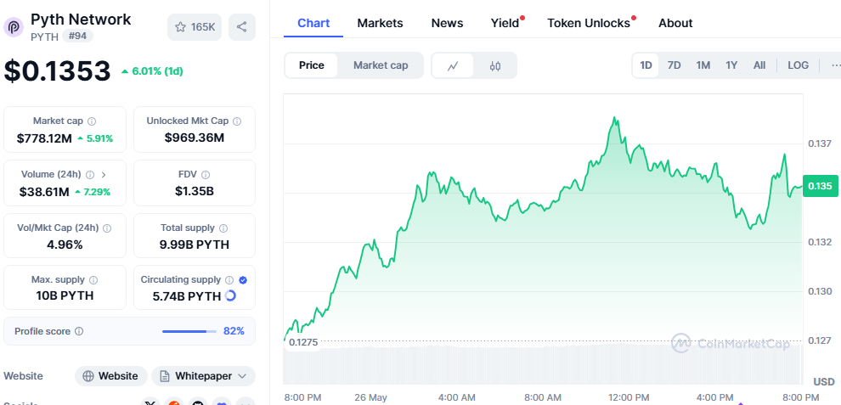The height and width of the screenshot is (405, 841).
Task: Select the Price chart toggle
Action: coord(312,65)
